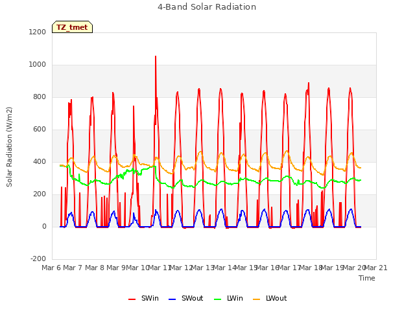Click the Mar 8 x-axis label
The image size is (415, 311).
tap(95, 268)
